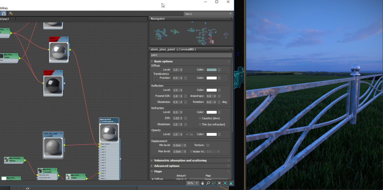Activate the zoom region tool icon
The height and width of the screenshot is (190, 383).
214,183
